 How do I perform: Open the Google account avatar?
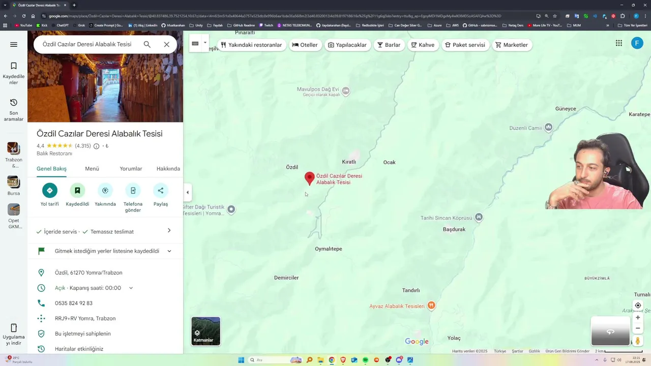point(637,43)
